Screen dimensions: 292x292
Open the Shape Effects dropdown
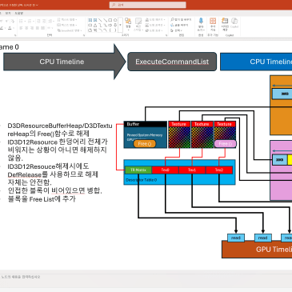[154, 30]
